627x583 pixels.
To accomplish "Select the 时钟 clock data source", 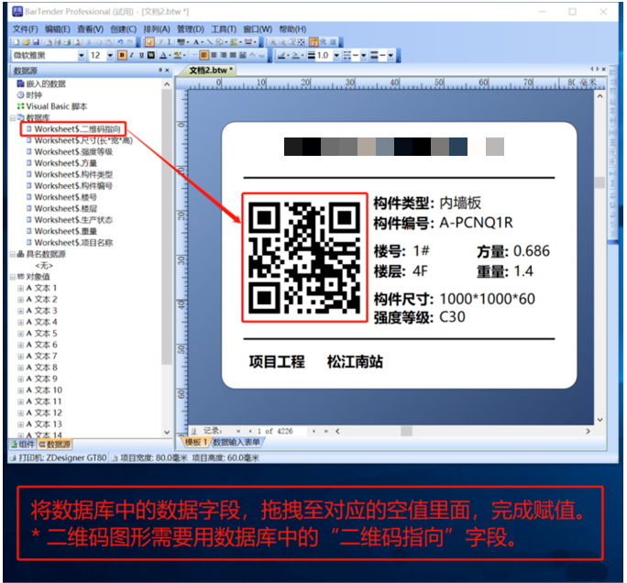I will point(29,94).
